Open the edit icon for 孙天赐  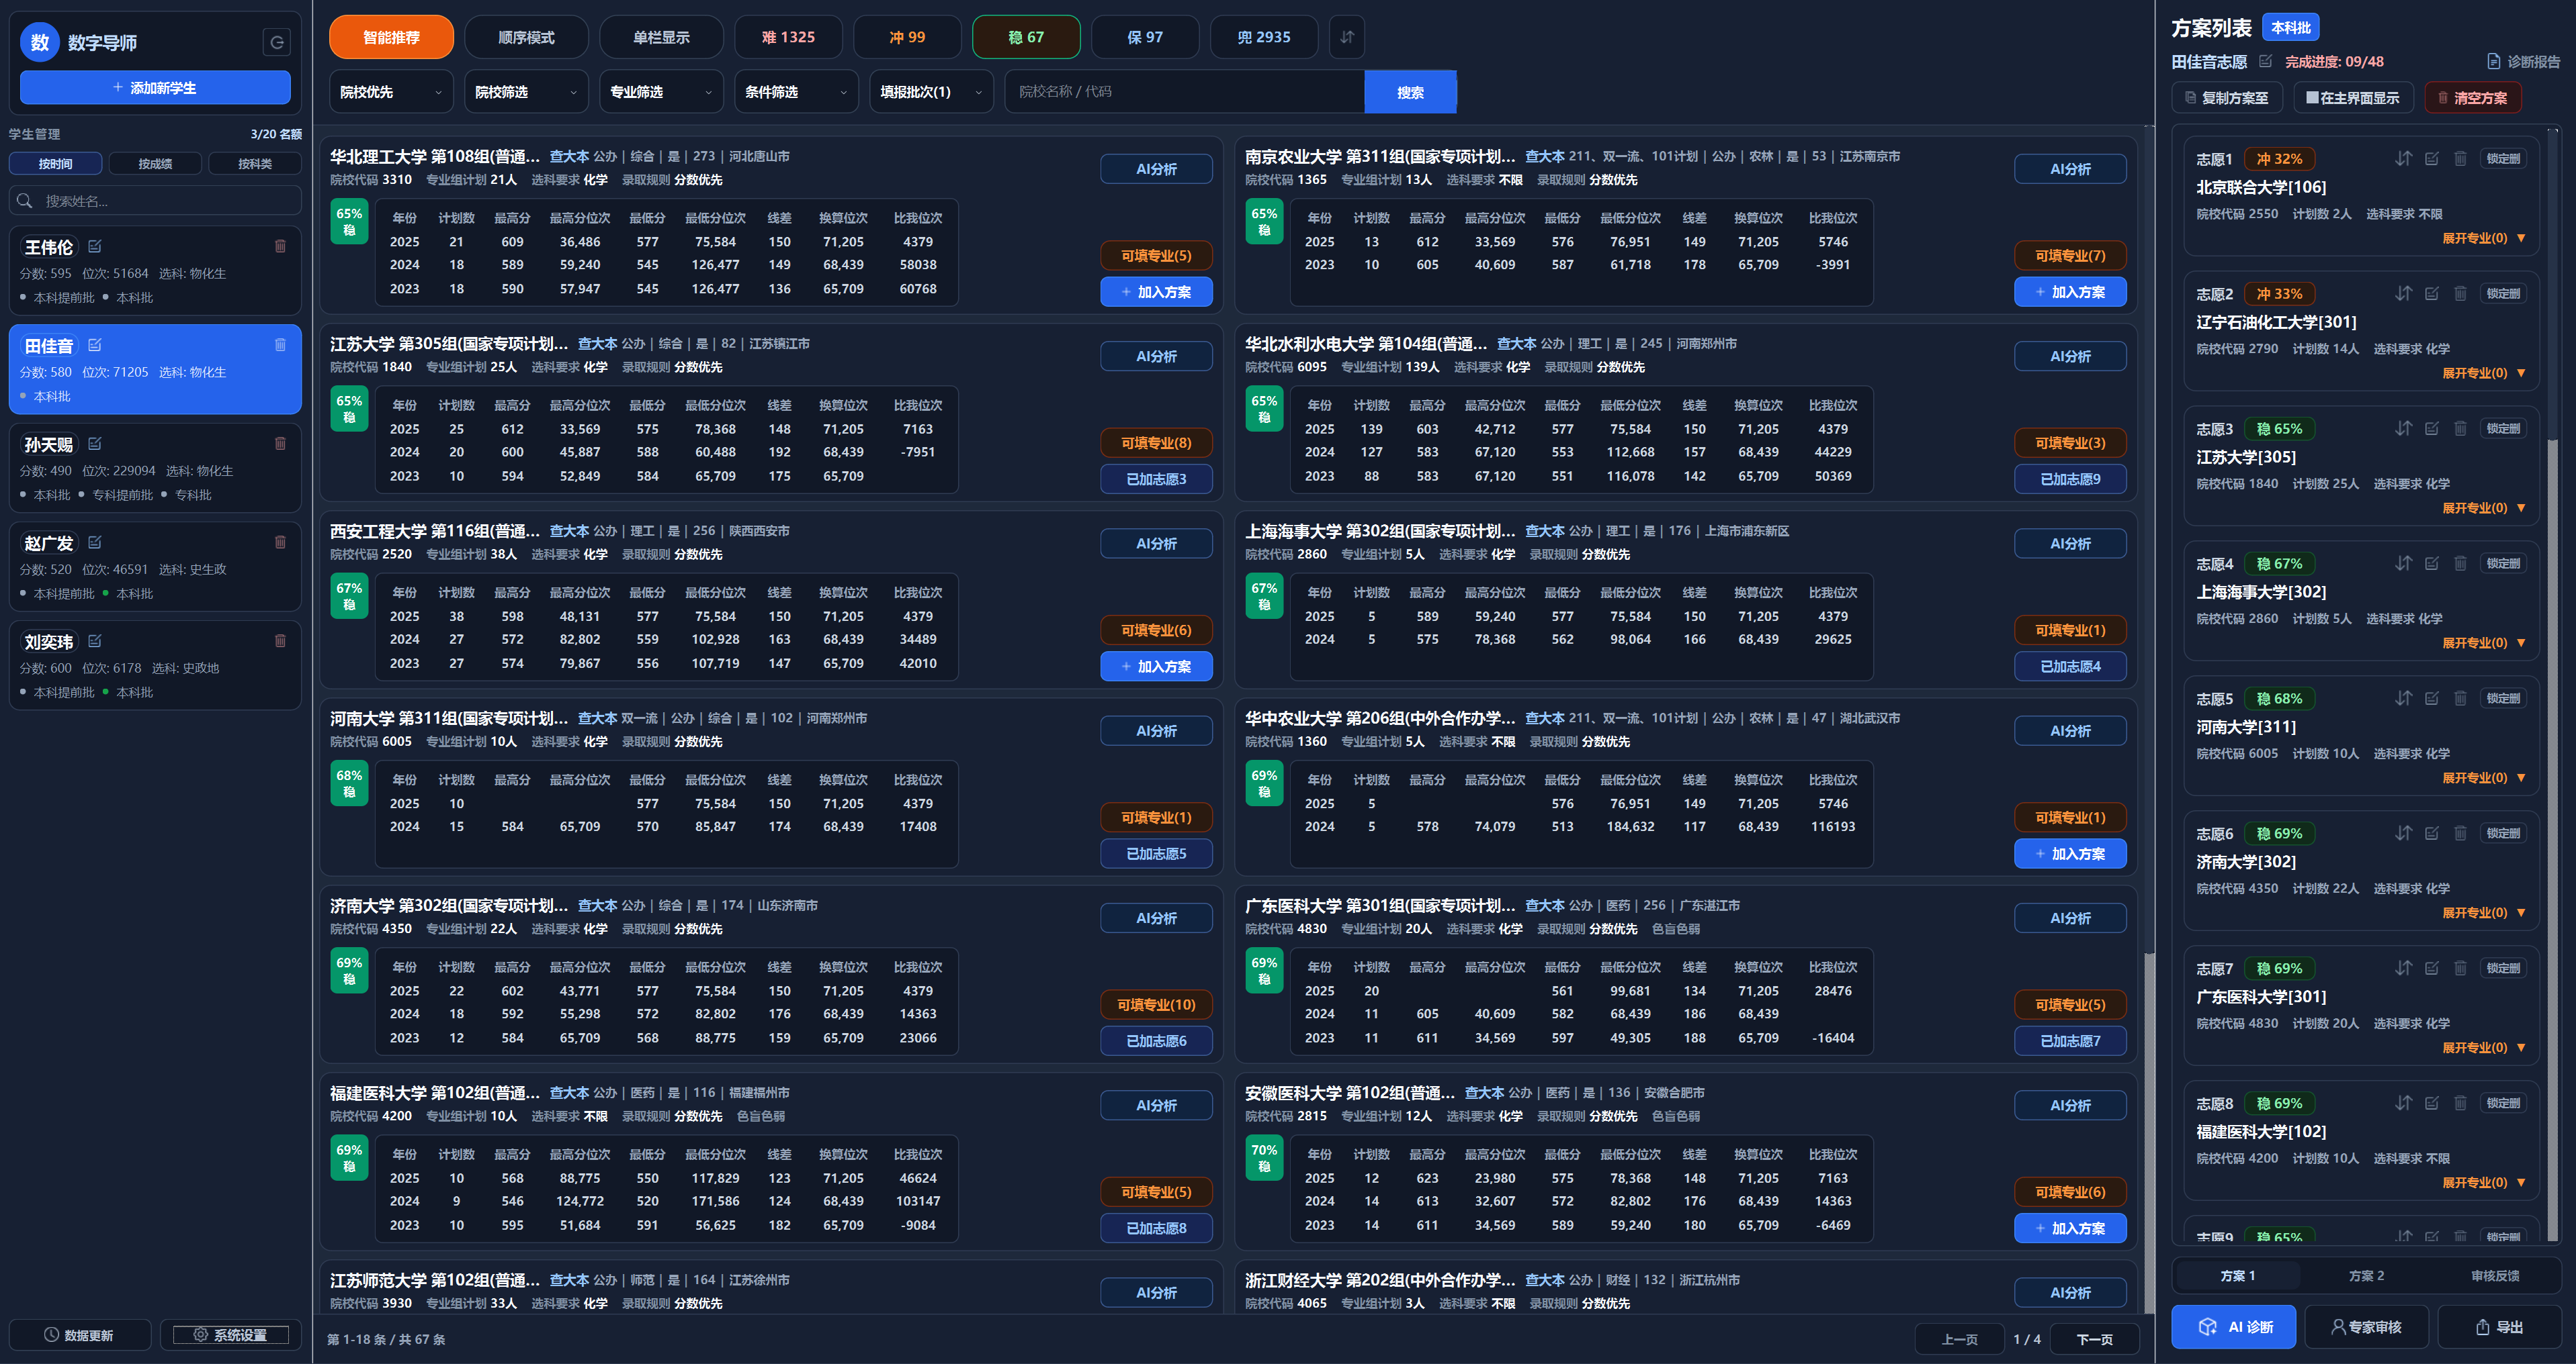(95, 444)
